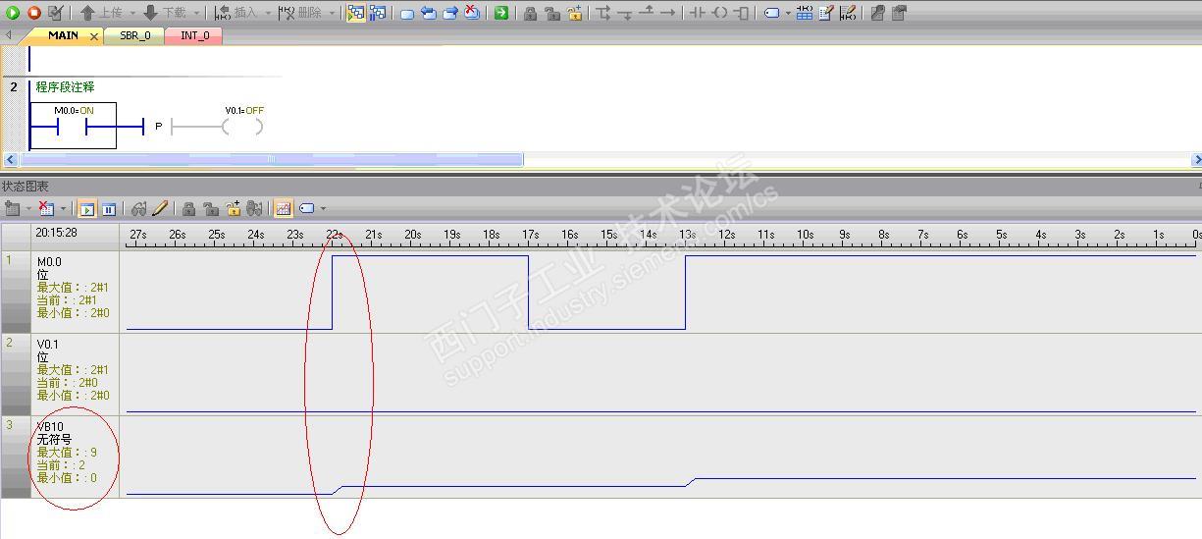
Task: Click the horizontal scrollbar thumb of editor
Action: [x=272, y=159]
